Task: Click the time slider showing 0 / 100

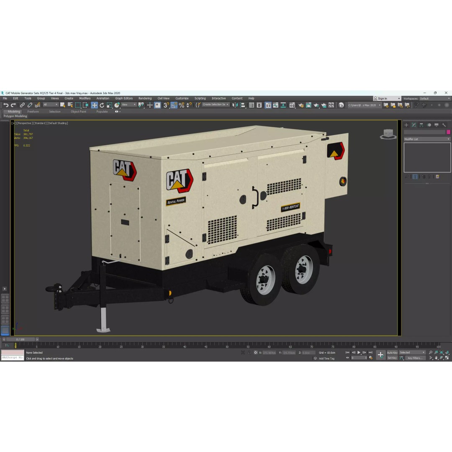Action: point(21,339)
